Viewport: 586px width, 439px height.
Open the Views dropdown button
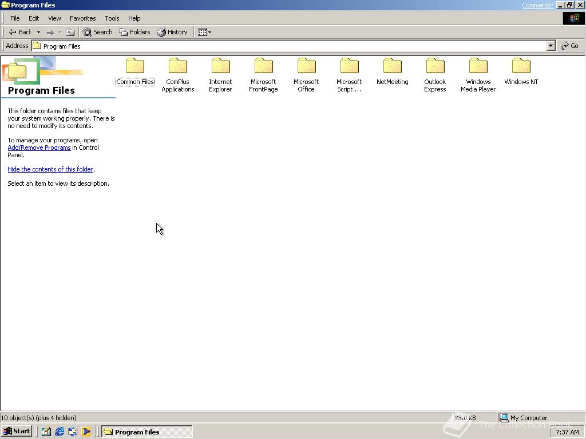(204, 32)
